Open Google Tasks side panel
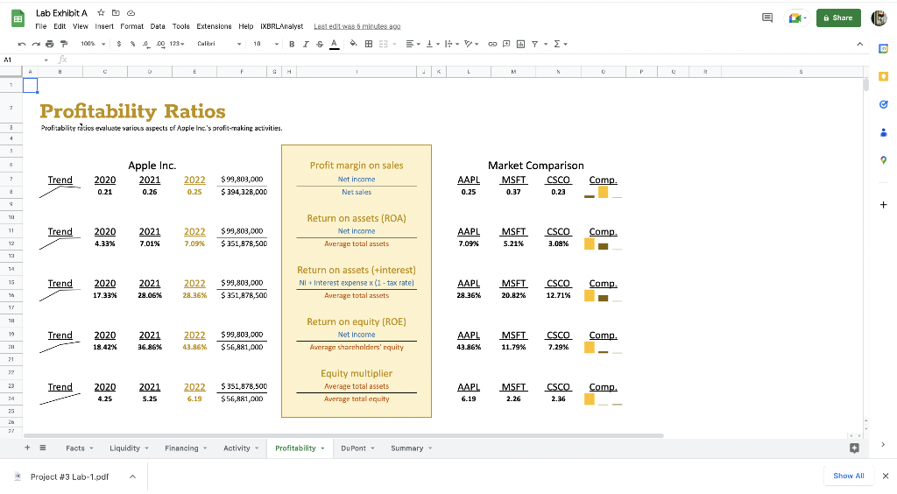The width and height of the screenshot is (897, 494). (883, 104)
